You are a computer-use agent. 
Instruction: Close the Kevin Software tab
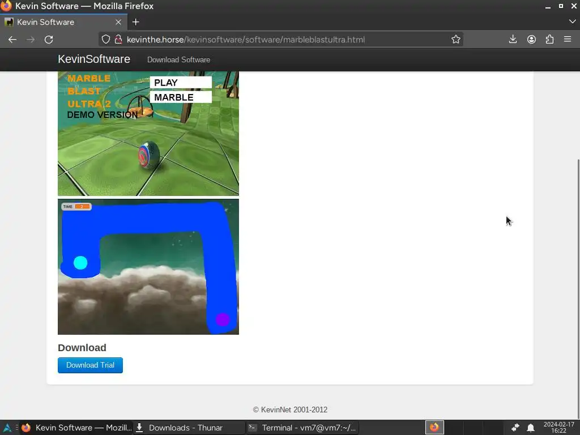pyautogui.click(x=118, y=22)
